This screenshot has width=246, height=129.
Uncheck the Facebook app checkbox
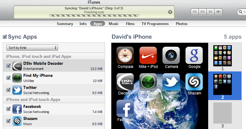click(x=8, y=109)
